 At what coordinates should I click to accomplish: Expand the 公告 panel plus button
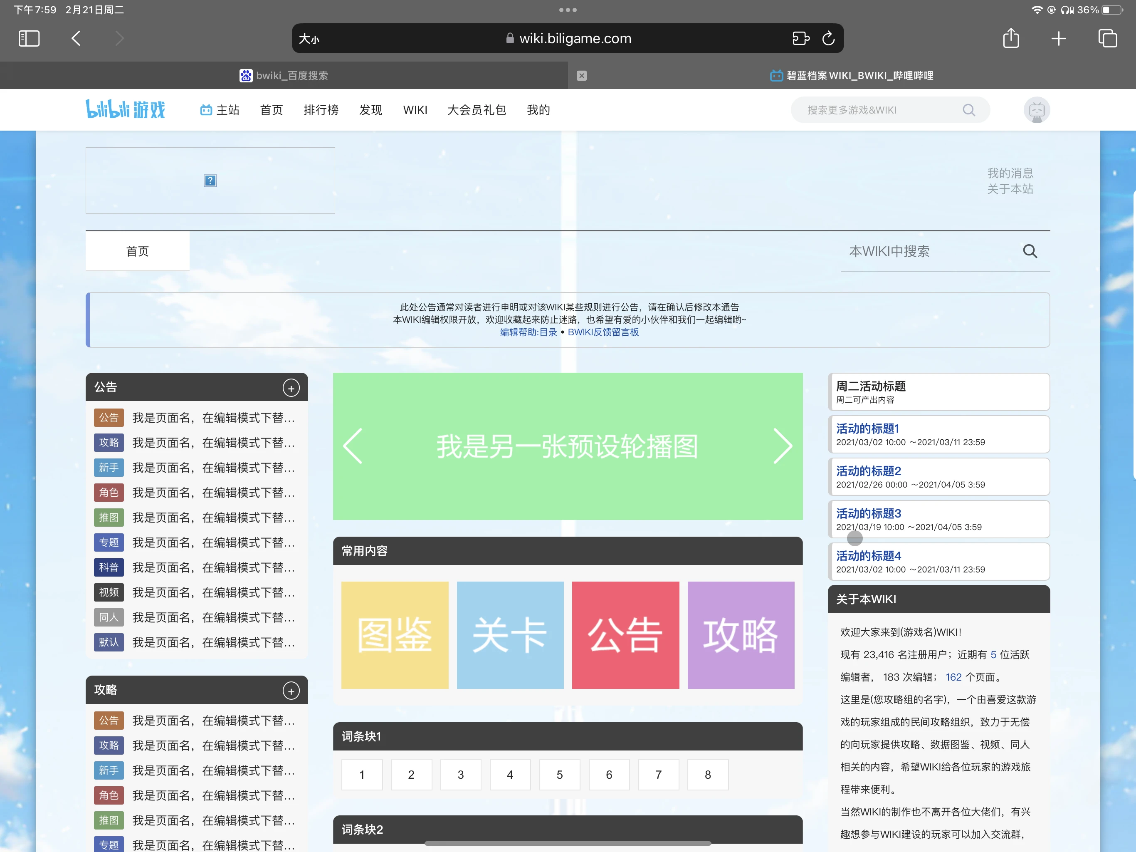coord(291,388)
